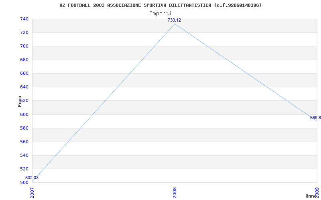Click the 640 y-axis value
Image resolution: width=321 pixels, height=200 pixels.
[x=24, y=87]
